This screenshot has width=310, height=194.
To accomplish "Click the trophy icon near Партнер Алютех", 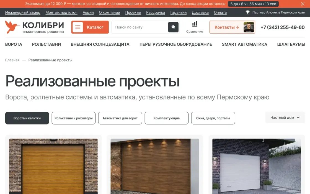I will 247,12.
